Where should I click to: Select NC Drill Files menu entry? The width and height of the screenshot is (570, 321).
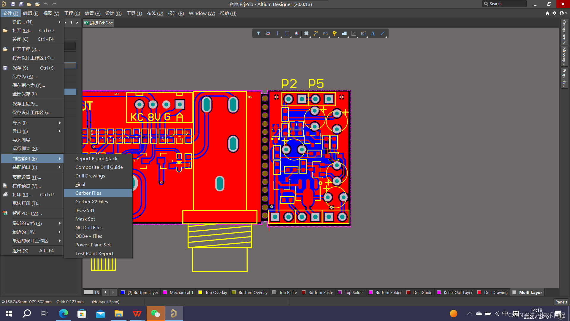coord(89,227)
